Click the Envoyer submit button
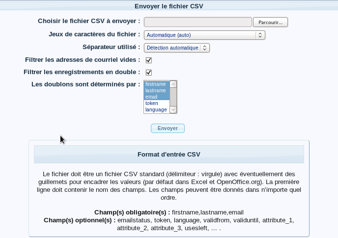The width and height of the screenshot is (338, 238). pyautogui.click(x=168, y=128)
